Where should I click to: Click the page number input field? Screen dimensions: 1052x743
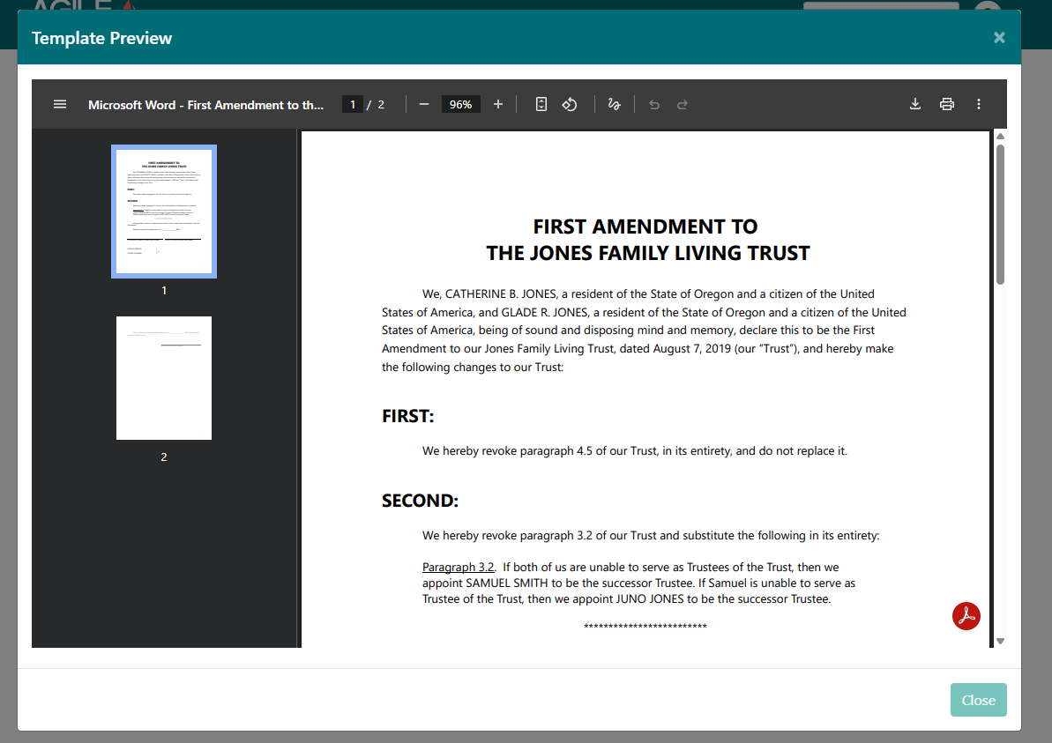click(x=352, y=104)
